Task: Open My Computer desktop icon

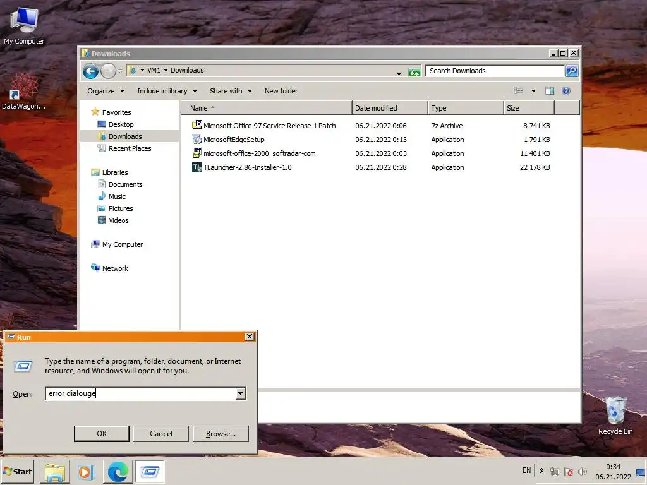Action: pyautogui.click(x=24, y=25)
